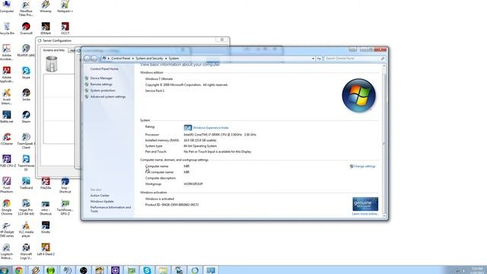Open Performance Information and Tools
The image size is (487, 274).
click(110, 209)
